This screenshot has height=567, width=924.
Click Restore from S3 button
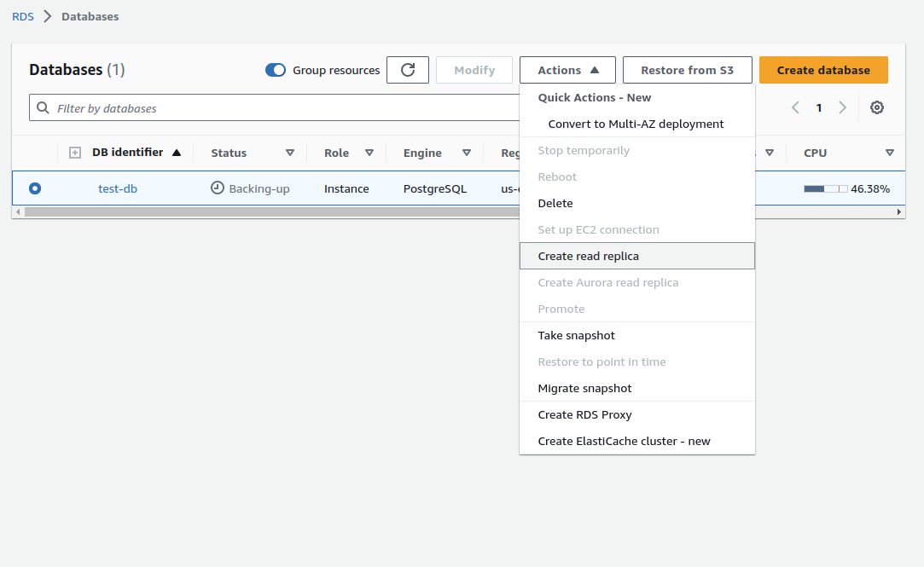pyautogui.click(x=687, y=70)
